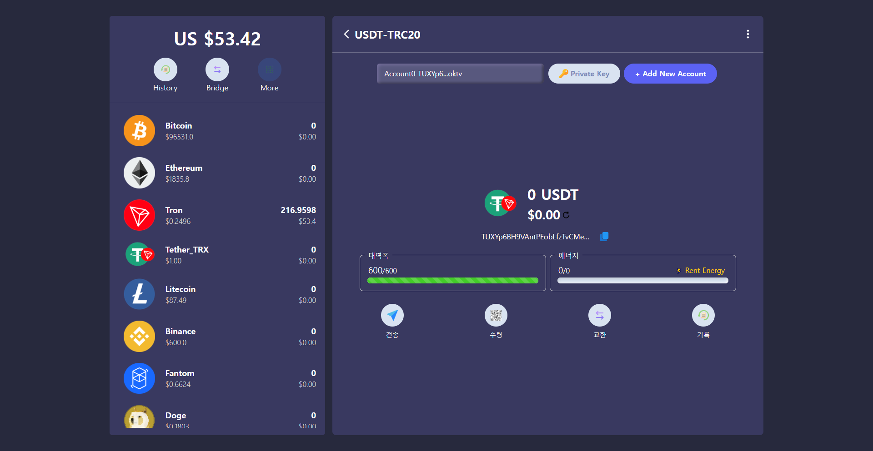This screenshot has width=873, height=451.
Task: Click Add New Account button
Action: click(670, 74)
